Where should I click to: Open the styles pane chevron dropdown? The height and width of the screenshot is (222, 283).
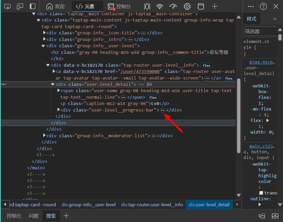275,19
